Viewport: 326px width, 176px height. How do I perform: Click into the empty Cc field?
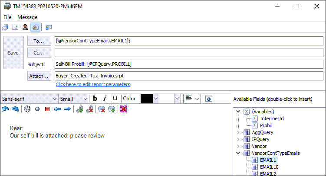pos(189,53)
